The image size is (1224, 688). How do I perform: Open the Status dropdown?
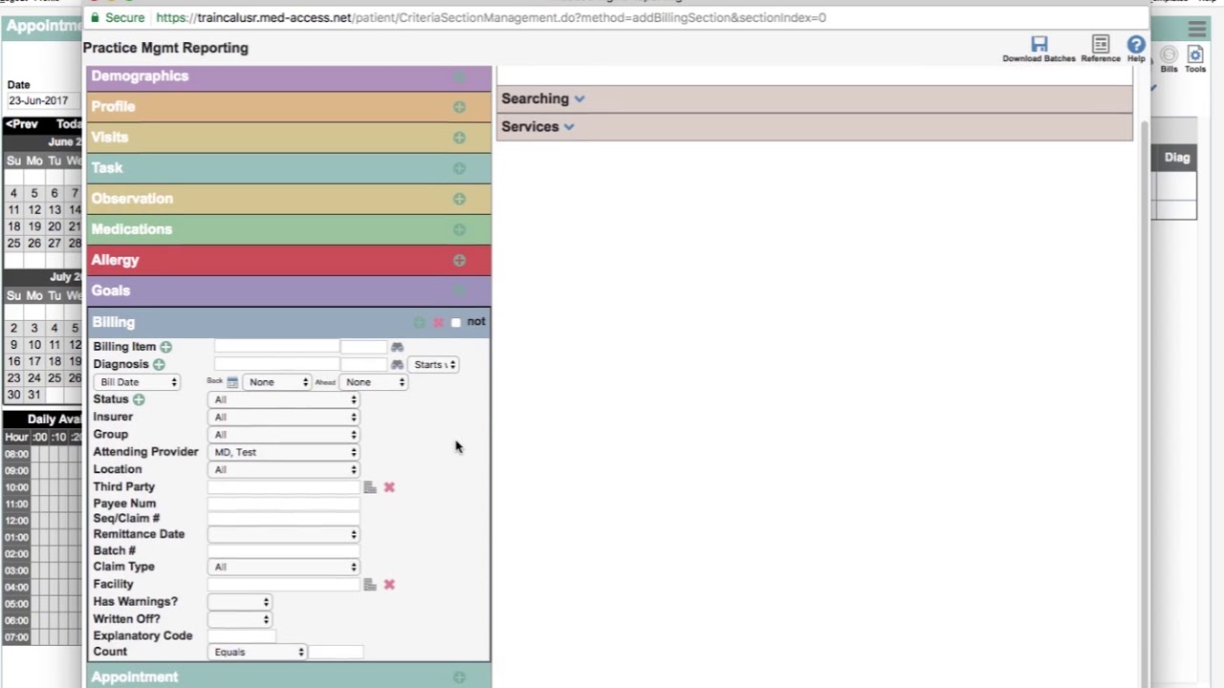283,400
